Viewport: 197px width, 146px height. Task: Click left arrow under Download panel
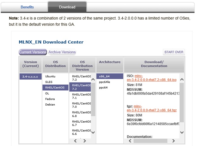[x=130, y=141]
